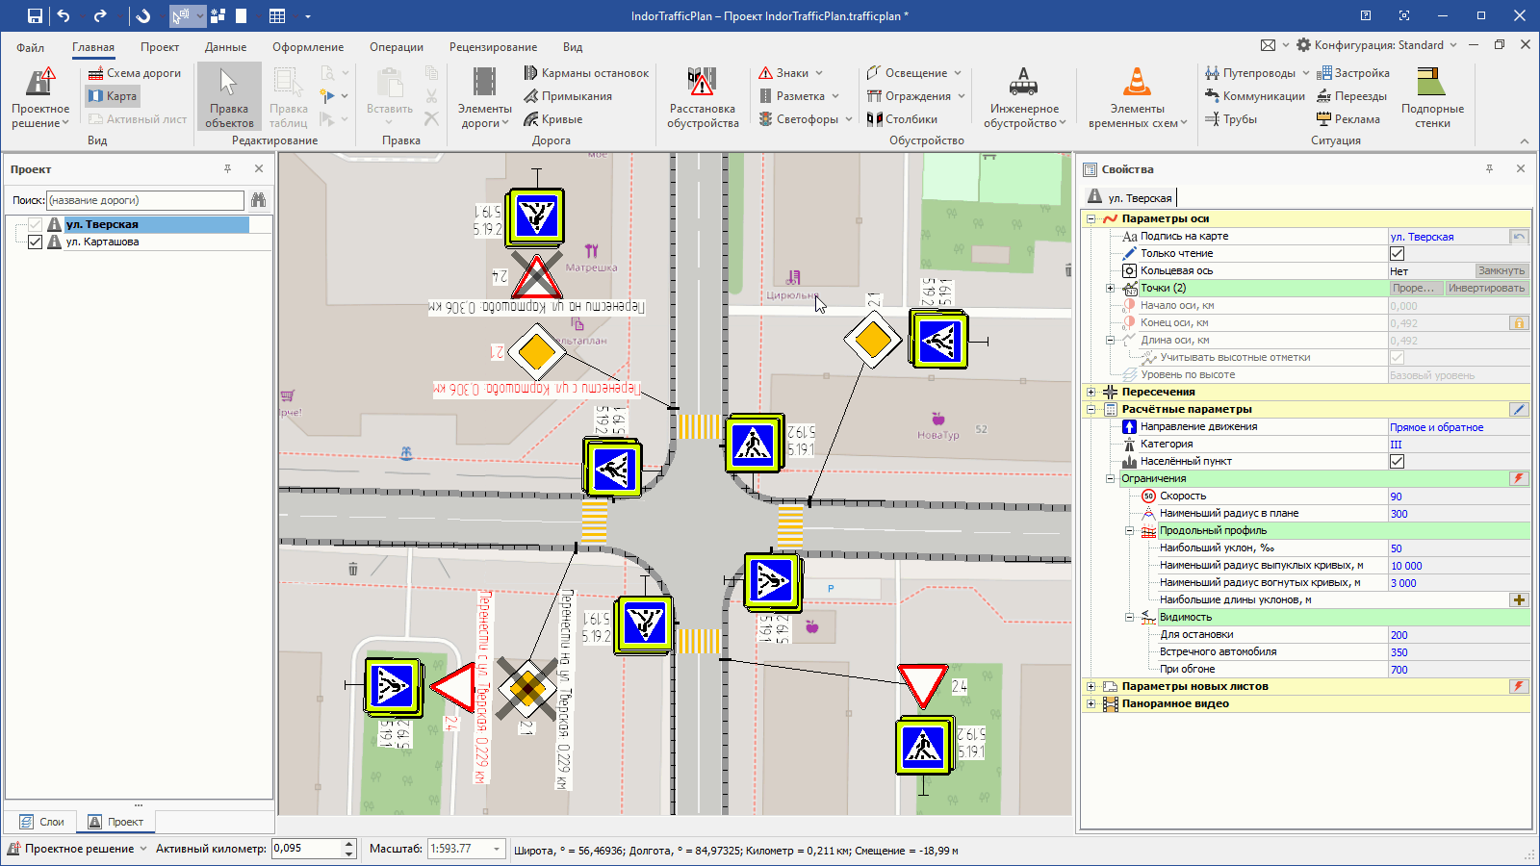This screenshot has height=866, width=1540.
Task: Increase Активный километр with stepper arrow
Action: [349, 844]
